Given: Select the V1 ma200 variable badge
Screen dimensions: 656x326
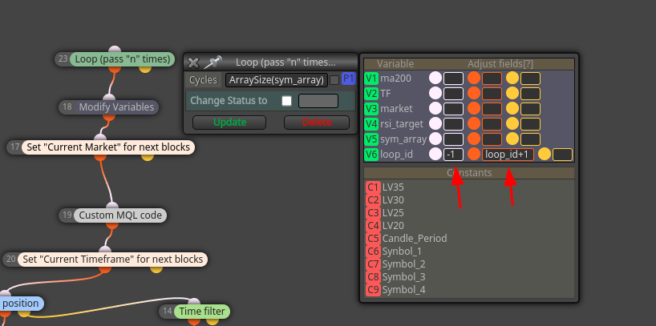Looking at the screenshot, I should (371, 78).
